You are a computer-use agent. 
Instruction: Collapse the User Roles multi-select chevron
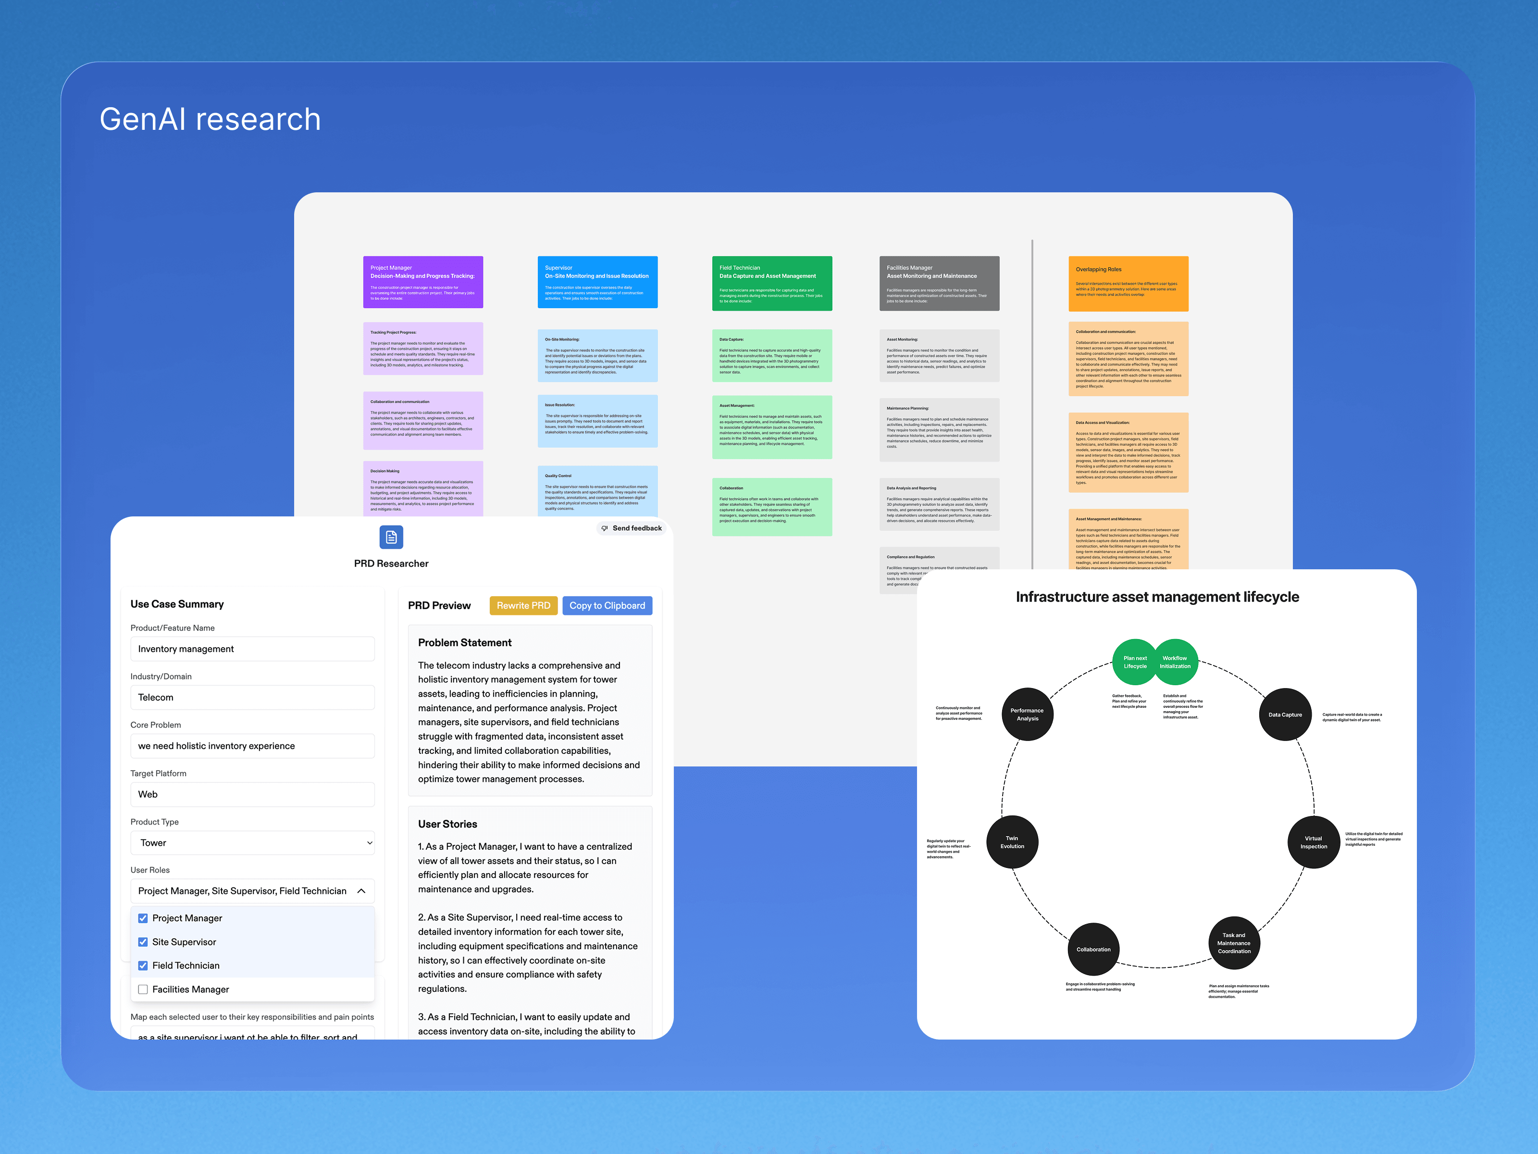coord(361,891)
